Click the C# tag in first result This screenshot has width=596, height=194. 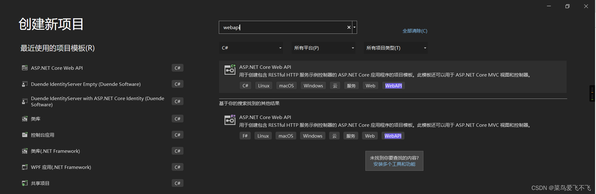pyautogui.click(x=245, y=86)
